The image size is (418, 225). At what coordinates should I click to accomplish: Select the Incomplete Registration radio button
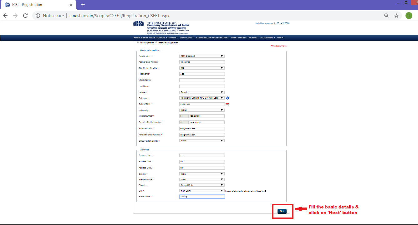156,42
